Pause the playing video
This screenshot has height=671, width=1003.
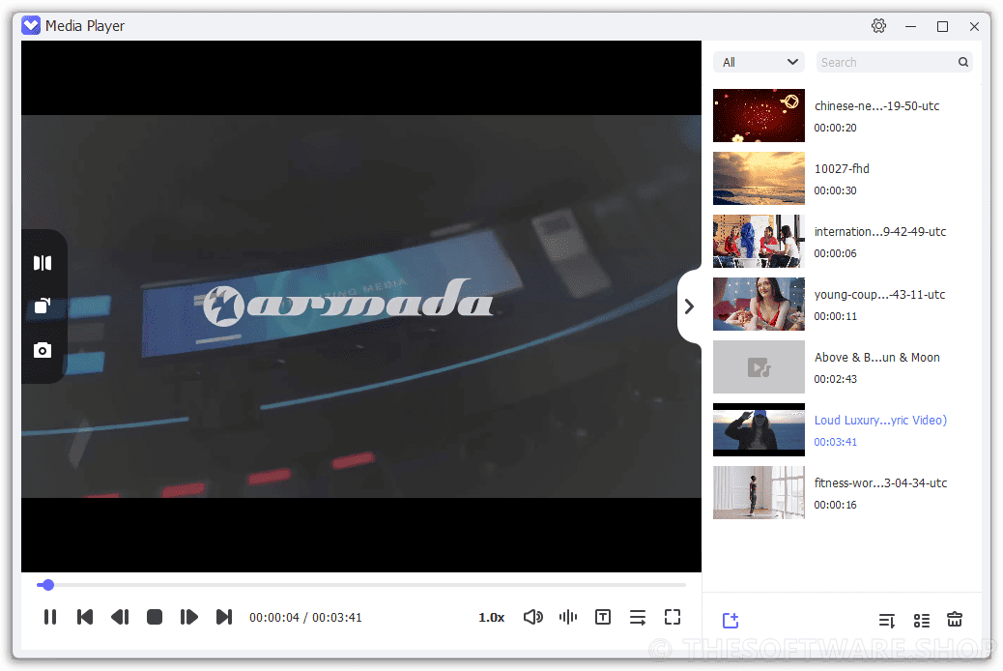coord(50,617)
